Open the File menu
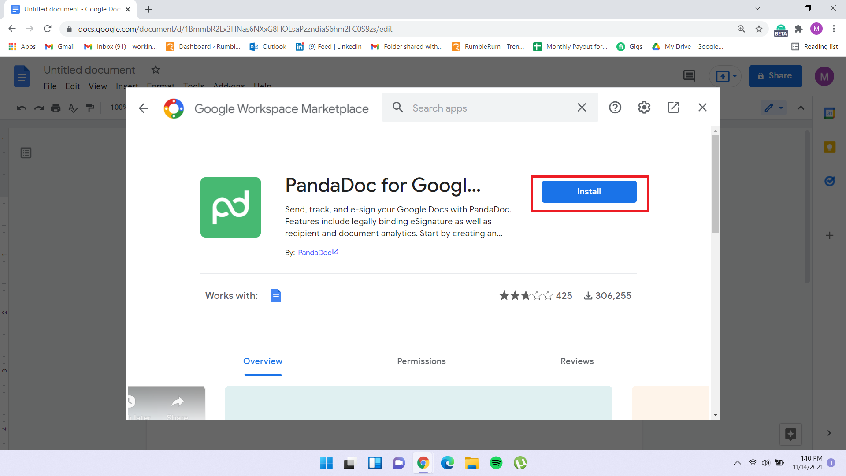846x476 pixels. click(50, 86)
